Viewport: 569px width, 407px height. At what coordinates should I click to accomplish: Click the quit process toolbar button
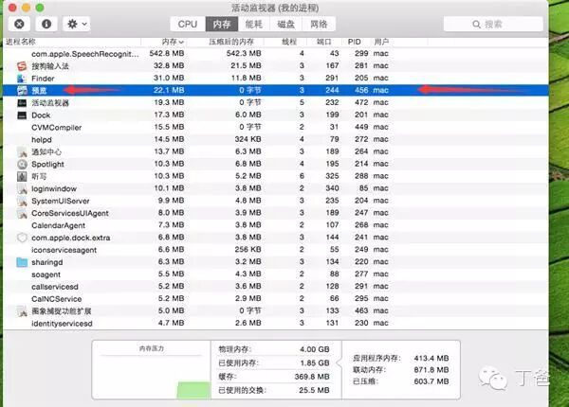click(19, 24)
